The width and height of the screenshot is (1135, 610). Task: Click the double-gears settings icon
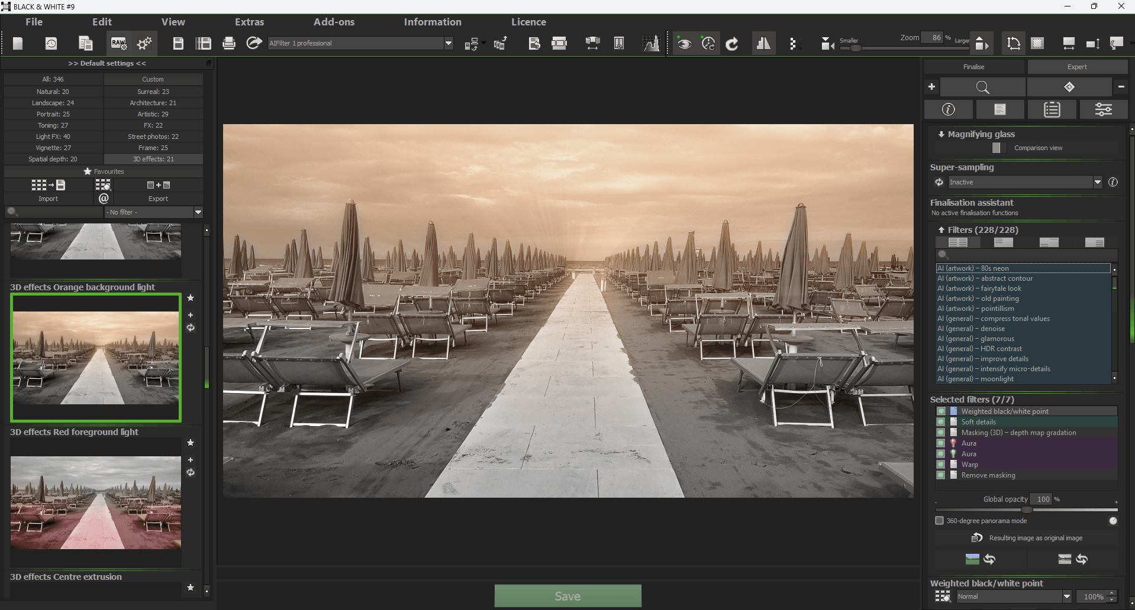(x=144, y=43)
